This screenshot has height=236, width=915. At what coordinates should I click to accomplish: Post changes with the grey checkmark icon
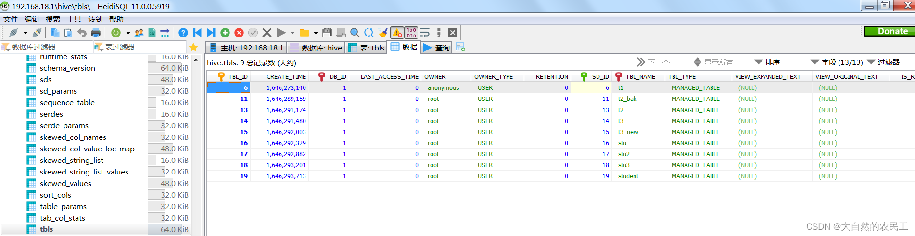253,33
